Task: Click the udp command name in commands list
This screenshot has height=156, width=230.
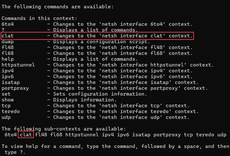Action: 6,117
